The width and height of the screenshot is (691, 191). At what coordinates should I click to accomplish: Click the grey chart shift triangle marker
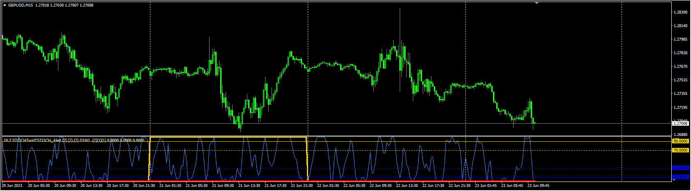coord(536,3)
